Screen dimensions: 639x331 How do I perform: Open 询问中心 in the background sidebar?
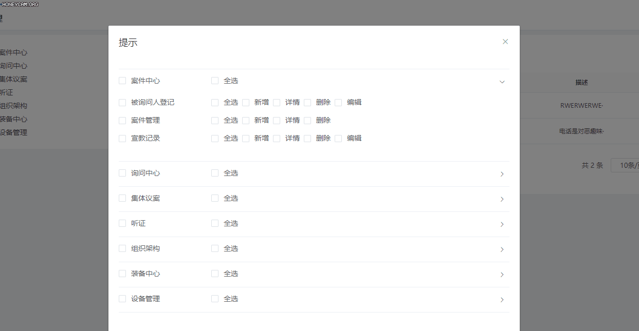click(13, 66)
